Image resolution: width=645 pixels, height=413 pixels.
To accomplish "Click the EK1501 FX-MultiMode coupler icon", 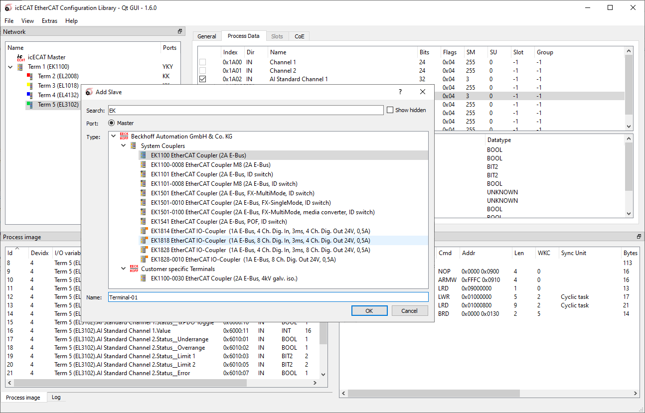I will [x=144, y=193].
